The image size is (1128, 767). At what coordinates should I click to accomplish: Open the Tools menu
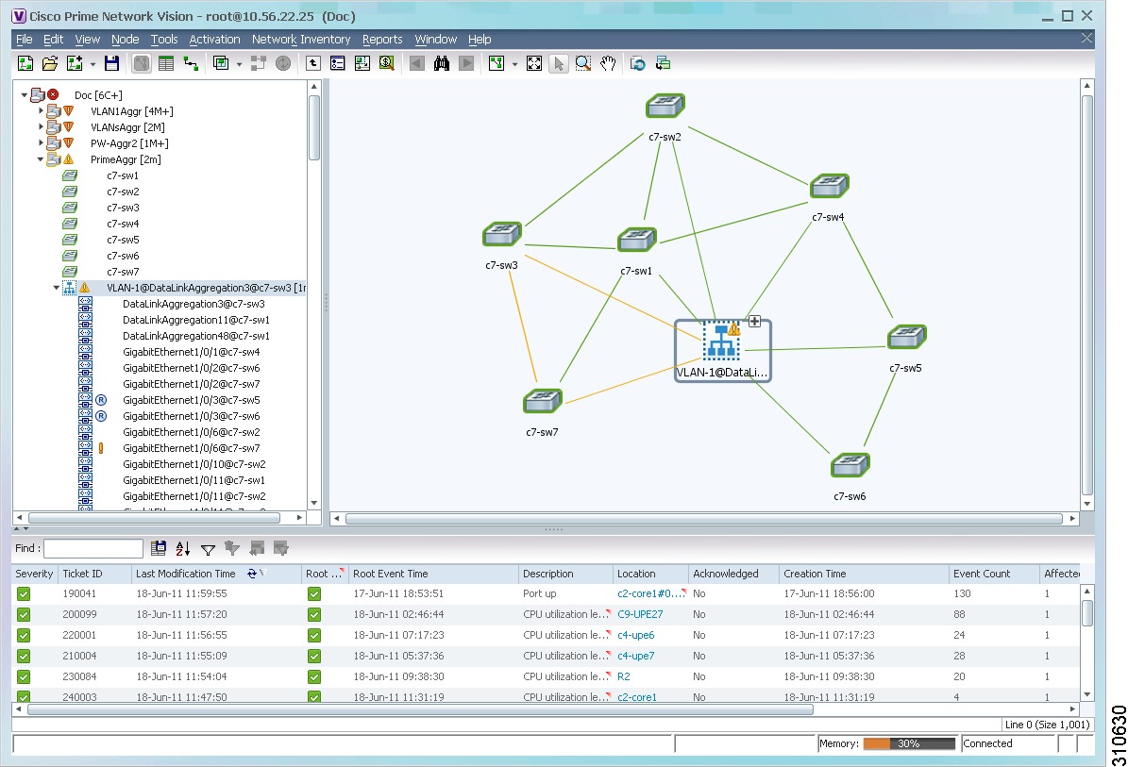pos(164,40)
